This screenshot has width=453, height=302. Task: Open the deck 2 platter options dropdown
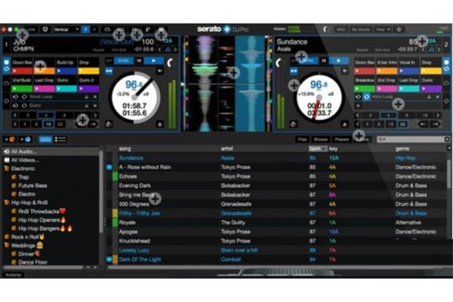[x=344, y=71]
